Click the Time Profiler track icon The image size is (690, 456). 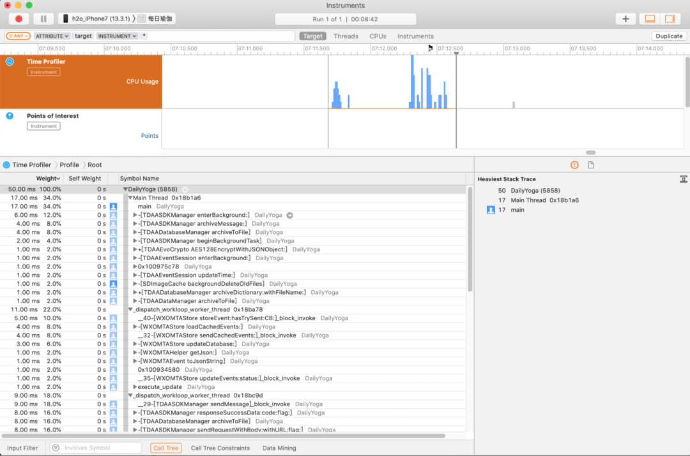click(10, 61)
